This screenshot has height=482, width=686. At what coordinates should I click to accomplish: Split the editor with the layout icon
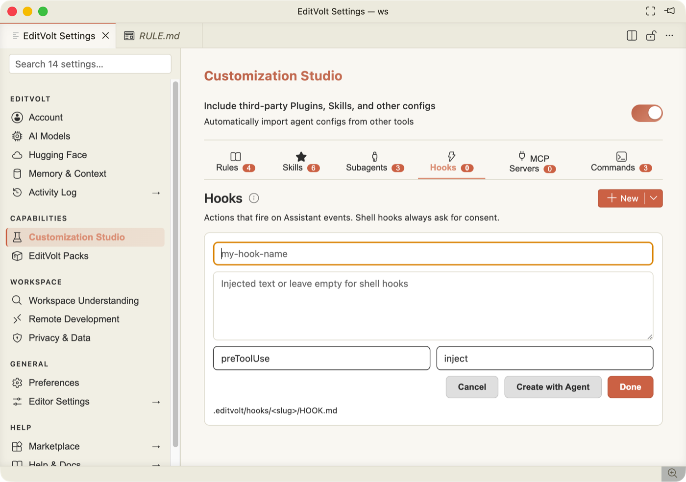pyautogui.click(x=632, y=36)
